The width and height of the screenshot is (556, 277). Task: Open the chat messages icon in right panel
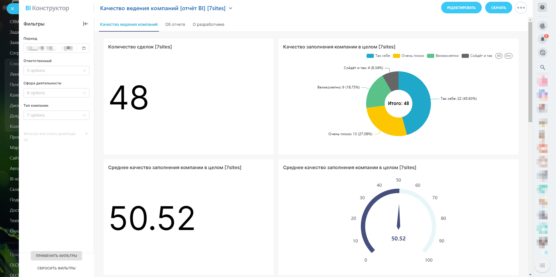tap(542, 53)
